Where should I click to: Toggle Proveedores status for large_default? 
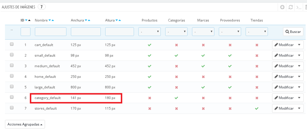pos(230,87)
